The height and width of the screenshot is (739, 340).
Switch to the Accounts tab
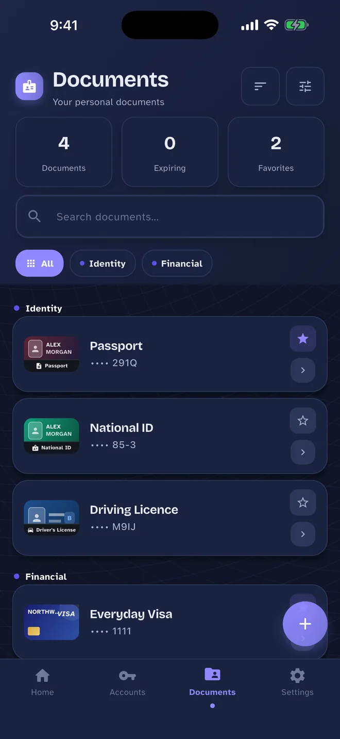click(x=127, y=682)
